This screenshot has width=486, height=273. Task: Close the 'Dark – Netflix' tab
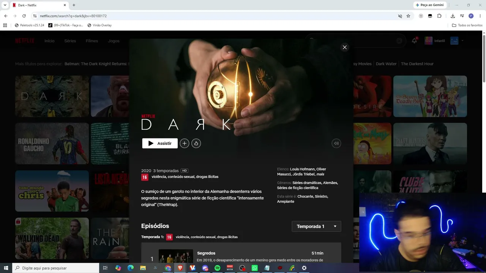65,5
